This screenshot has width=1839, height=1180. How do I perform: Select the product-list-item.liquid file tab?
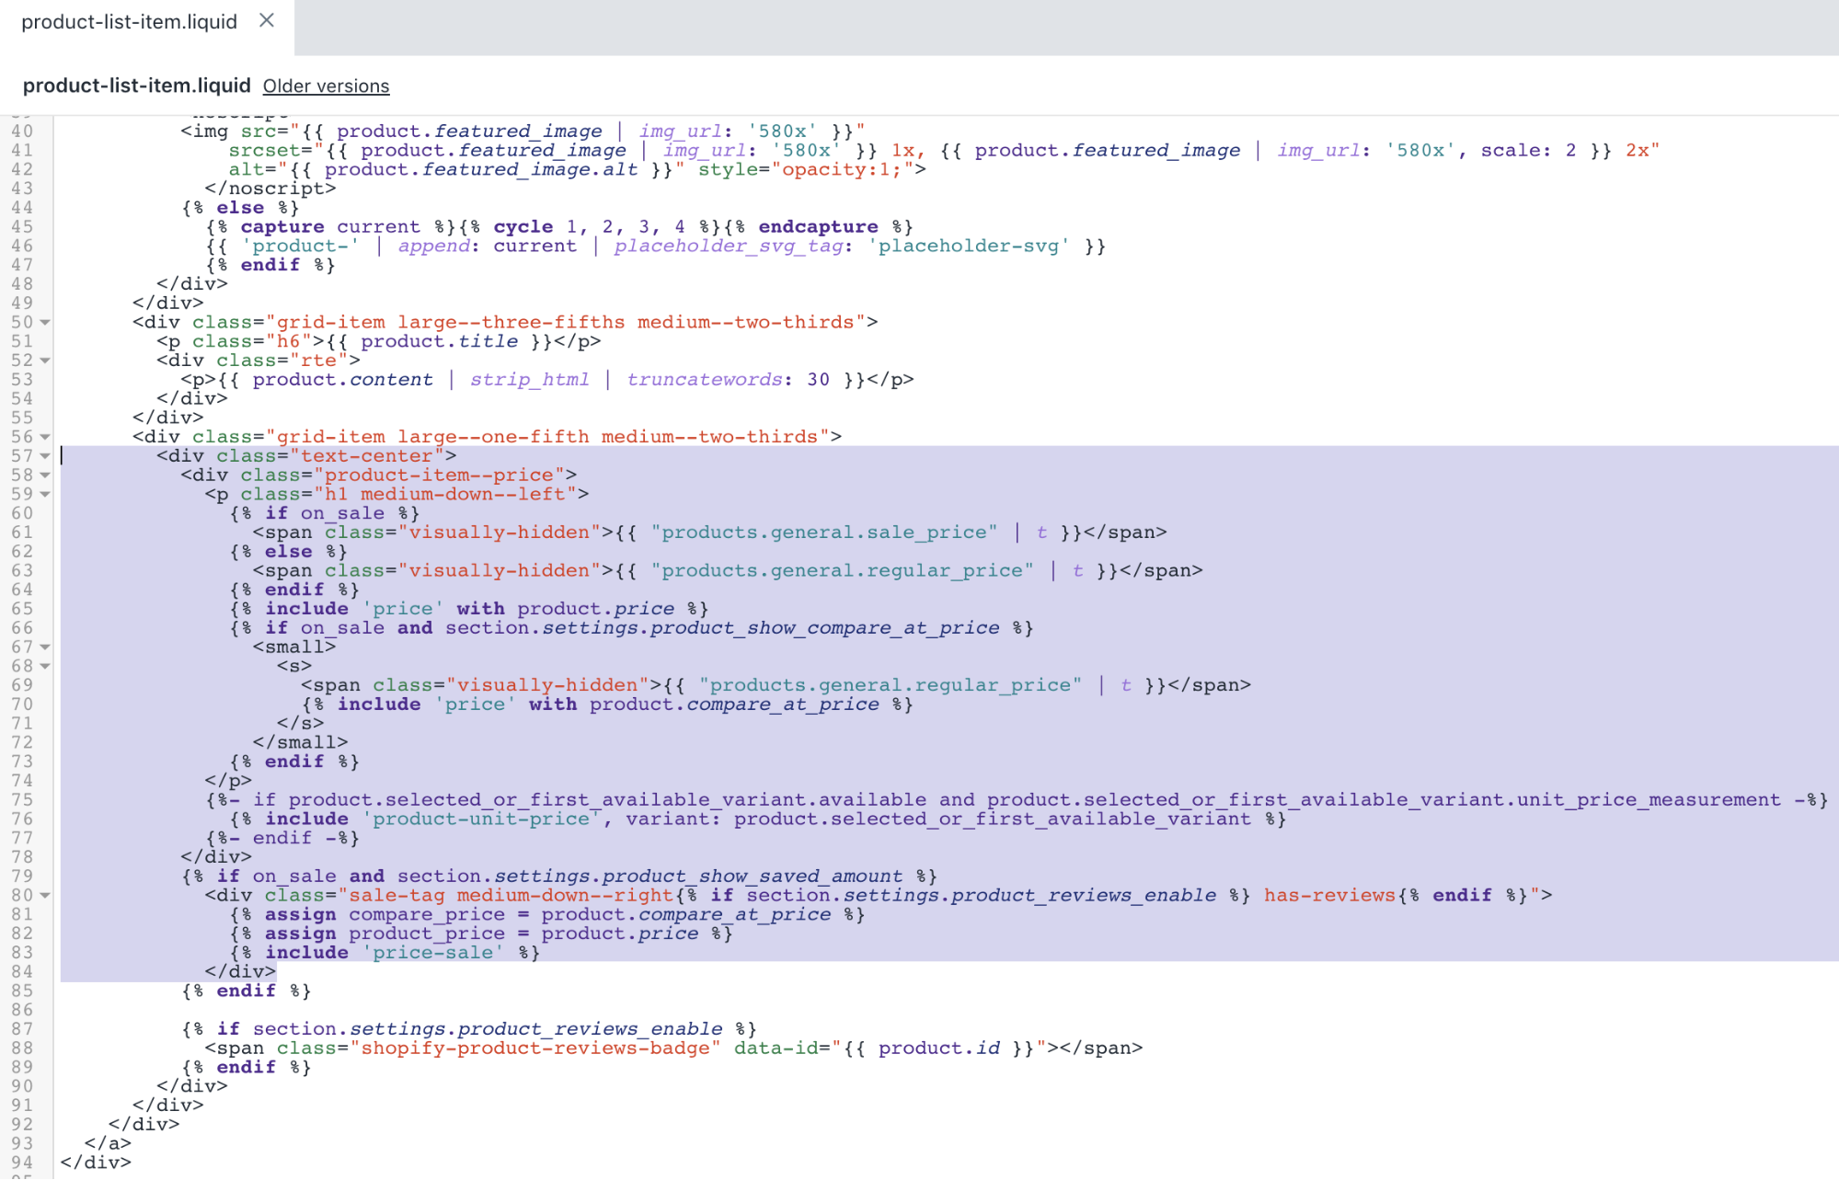click(x=129, y=22)
